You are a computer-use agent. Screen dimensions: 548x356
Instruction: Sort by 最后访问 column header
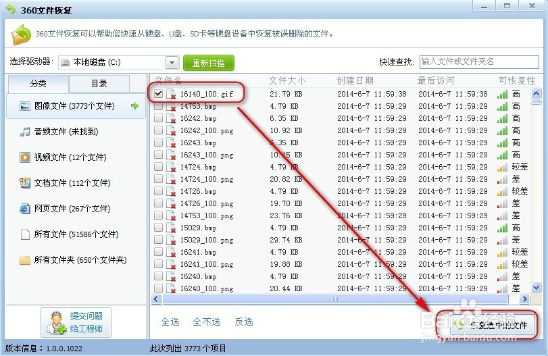(x=435, y=81)
